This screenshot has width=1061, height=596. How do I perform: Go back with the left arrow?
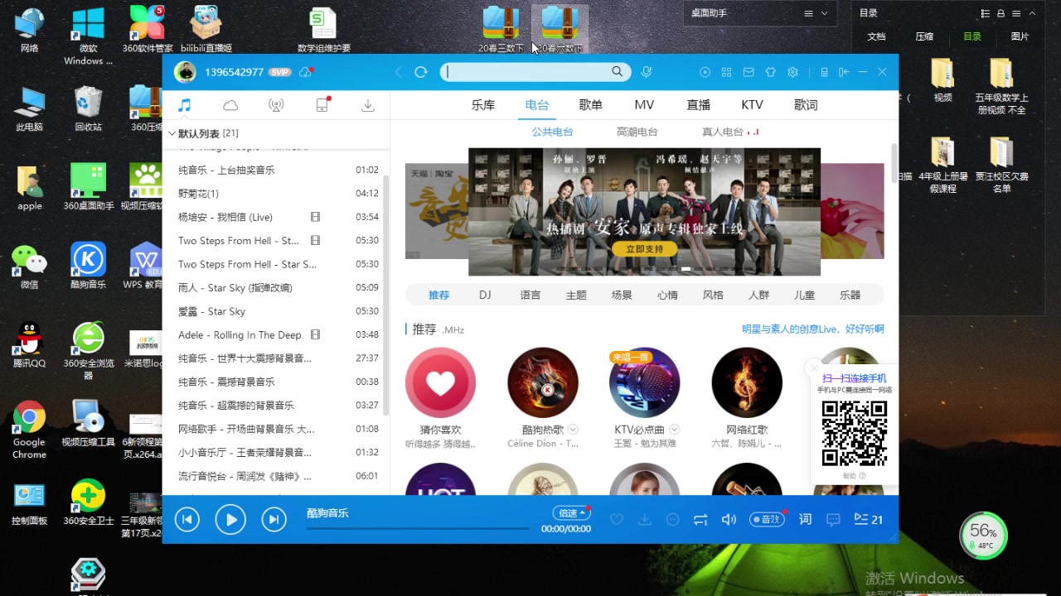[x=398, y=72]
